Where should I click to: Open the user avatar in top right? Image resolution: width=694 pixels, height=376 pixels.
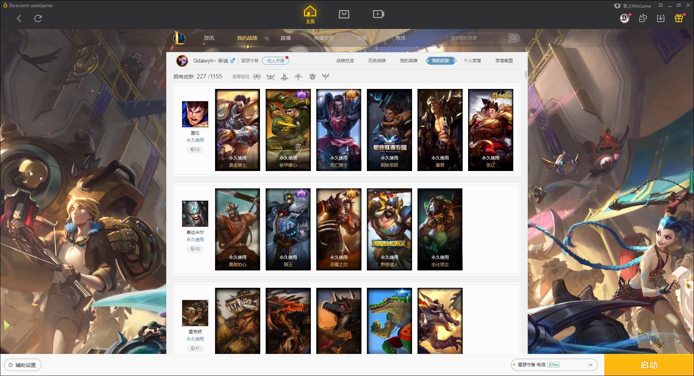tap(625, 18)
